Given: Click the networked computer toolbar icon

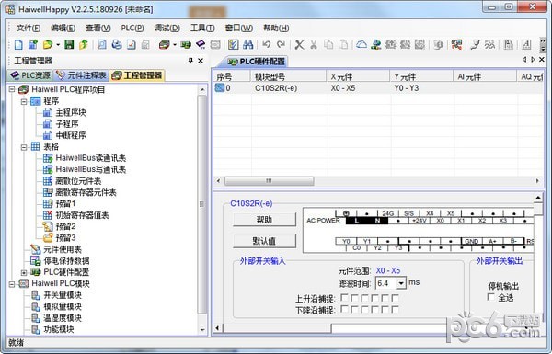Looking at the screenshot, I should 376,45.
